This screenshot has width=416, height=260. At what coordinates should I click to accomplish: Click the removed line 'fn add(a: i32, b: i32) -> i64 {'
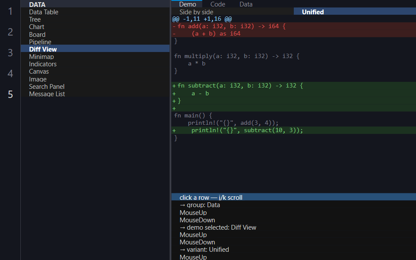[294, 26]
